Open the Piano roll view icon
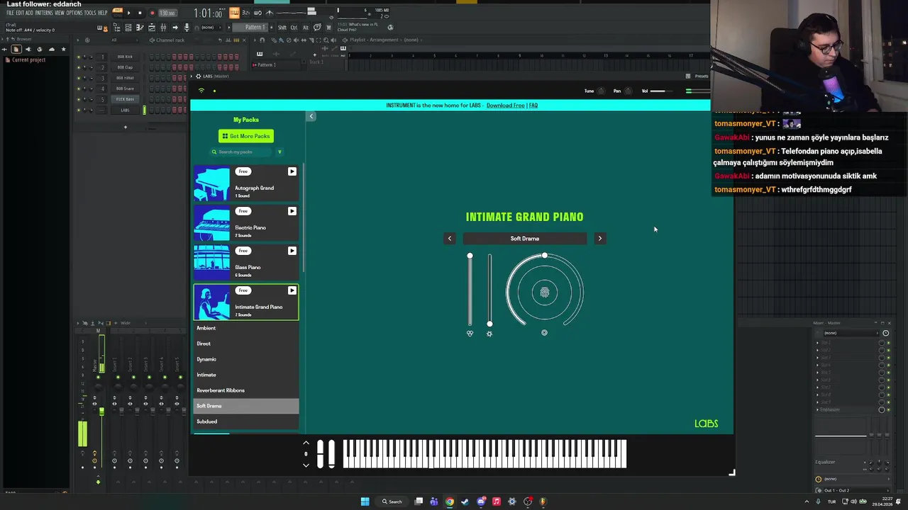This screenshot has height=510, width=908. (x=140, y=27)
